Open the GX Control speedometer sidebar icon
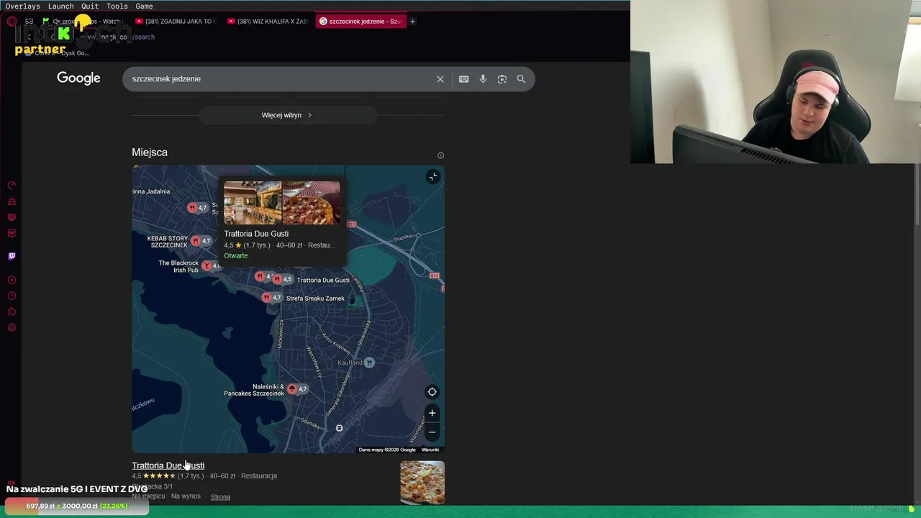This screenshot has width=921, height=518. 12,186
